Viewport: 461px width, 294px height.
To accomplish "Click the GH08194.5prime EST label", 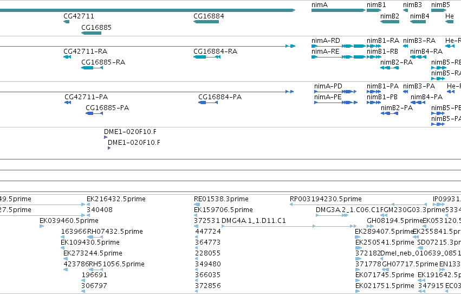I will [394, 221].
